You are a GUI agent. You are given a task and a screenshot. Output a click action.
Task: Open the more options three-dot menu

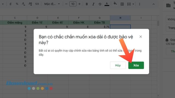coord(139,4)
